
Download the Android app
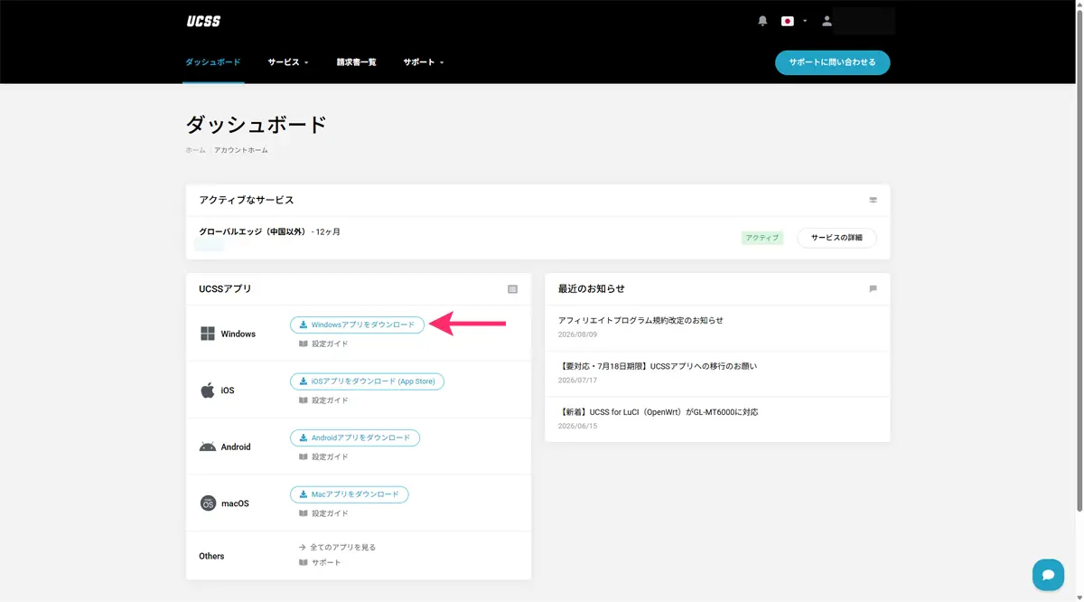click(x=354, y=437)
